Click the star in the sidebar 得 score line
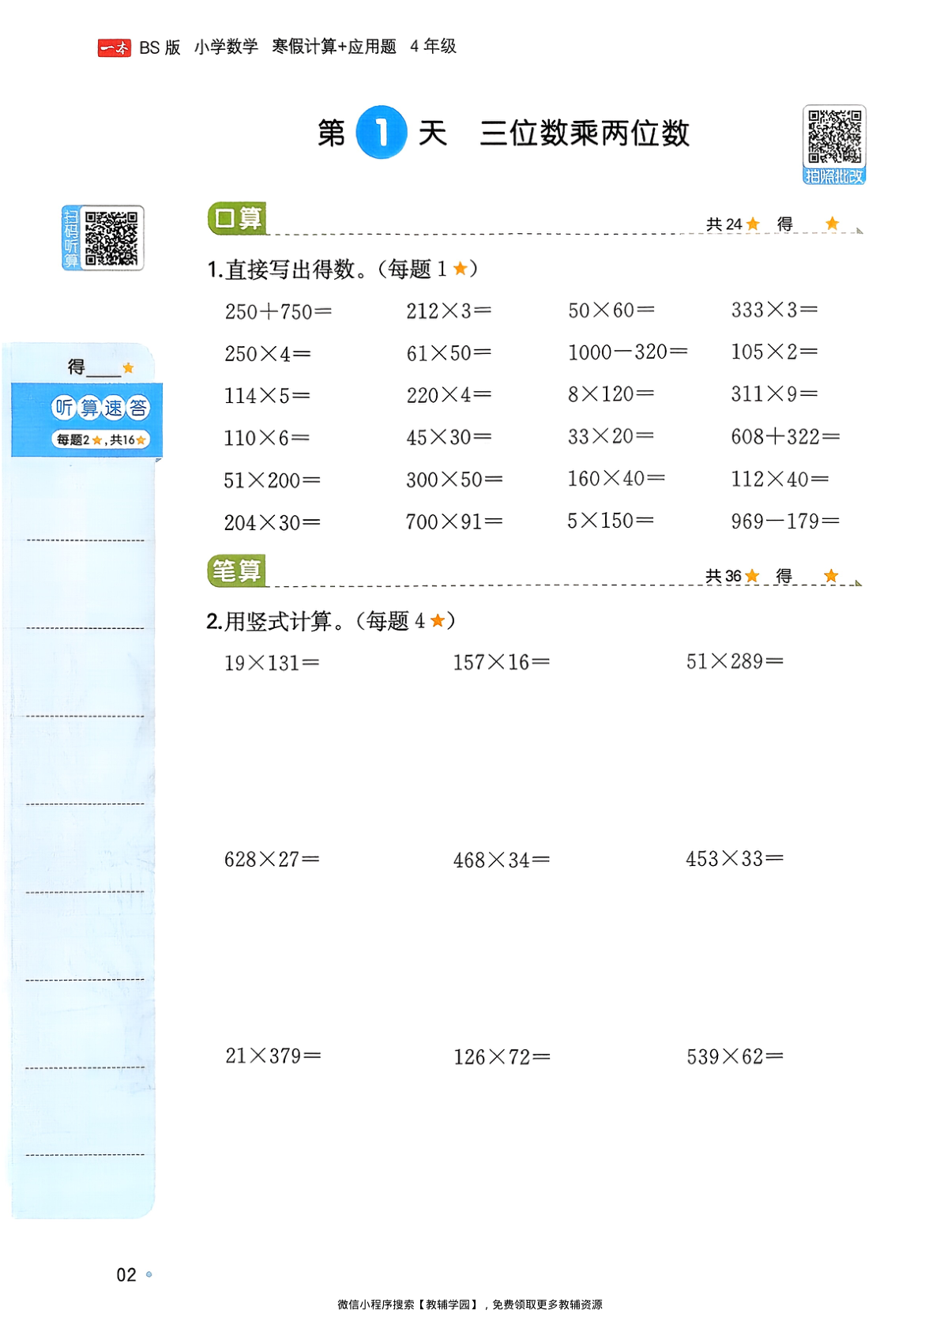The height and width of the screenshot is (1329, 940). 129,367
